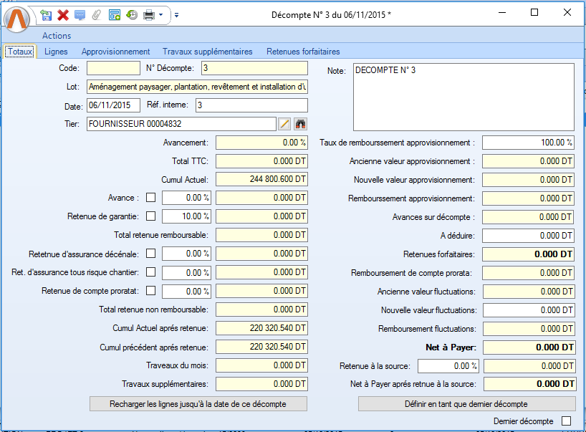The height and width of the screenshot is (432, 586).
Task: Tick the Retenue de compte proratat checkbox
Action: (151, 290)
